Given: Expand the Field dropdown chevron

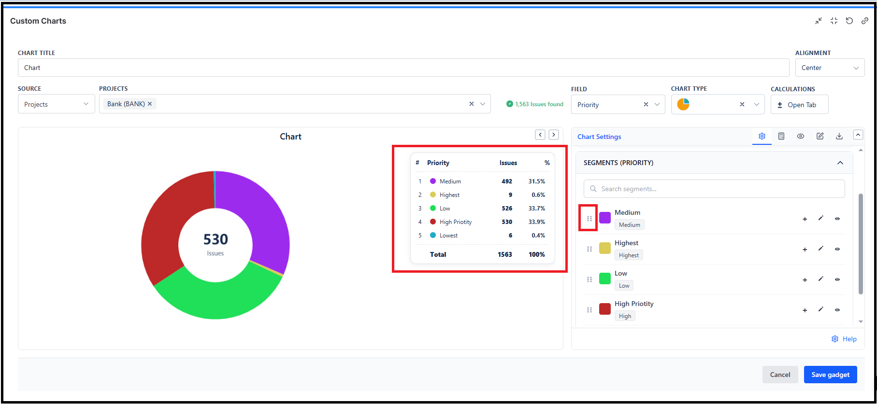Looking at the screenshot, I should (657, 104).
